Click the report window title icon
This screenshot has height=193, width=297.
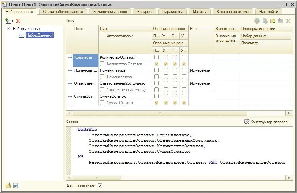tap(4, 4)
